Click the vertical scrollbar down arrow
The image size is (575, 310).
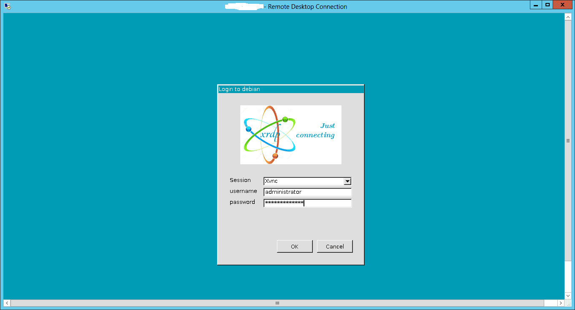coord(568,296)
